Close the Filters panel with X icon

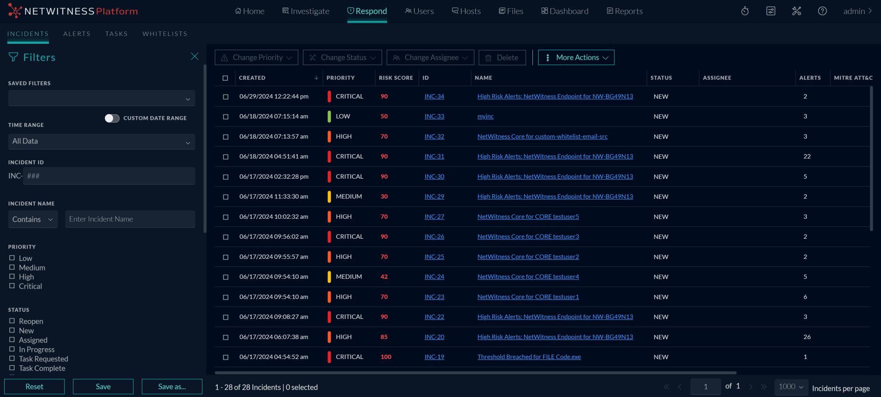point(195,57)
